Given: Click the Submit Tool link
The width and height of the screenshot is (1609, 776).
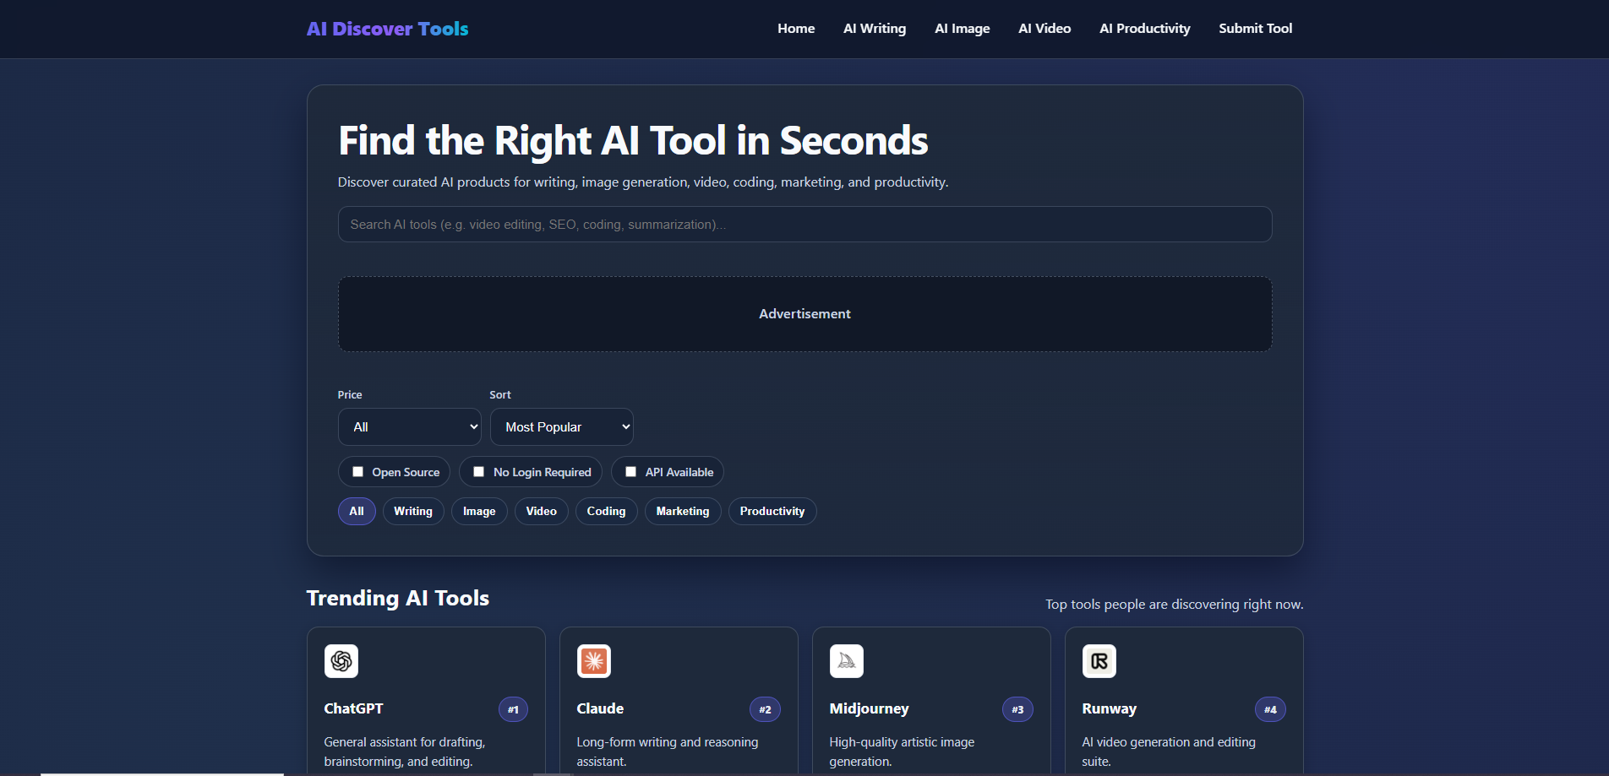Looking at the screenshot, I should (1256, 28).
